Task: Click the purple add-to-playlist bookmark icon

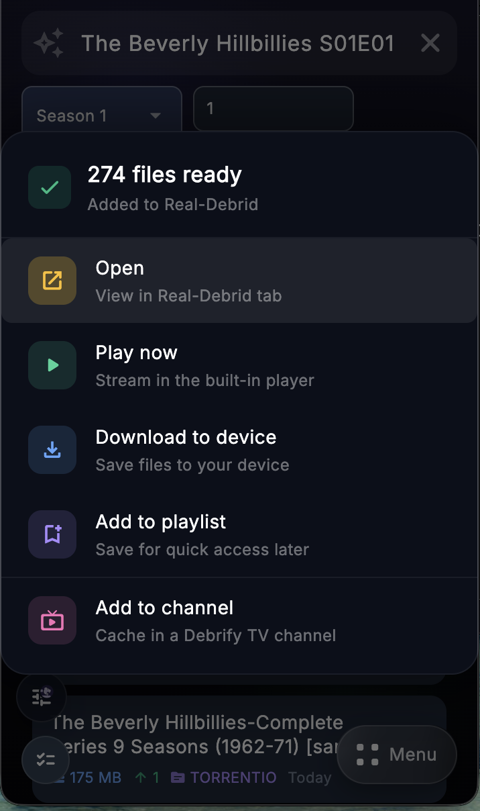Action: (52, 534)
